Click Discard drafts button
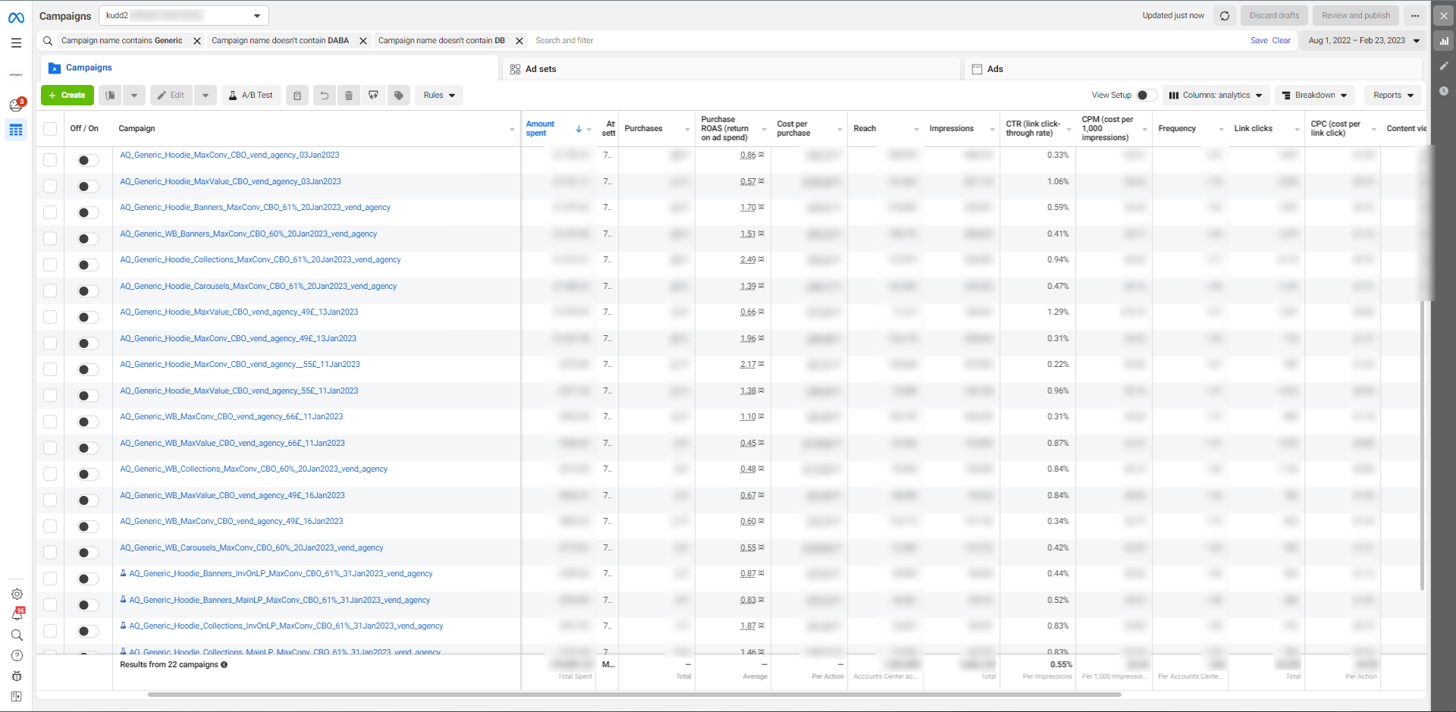 pyautogui.click(x=1274, y=16)
